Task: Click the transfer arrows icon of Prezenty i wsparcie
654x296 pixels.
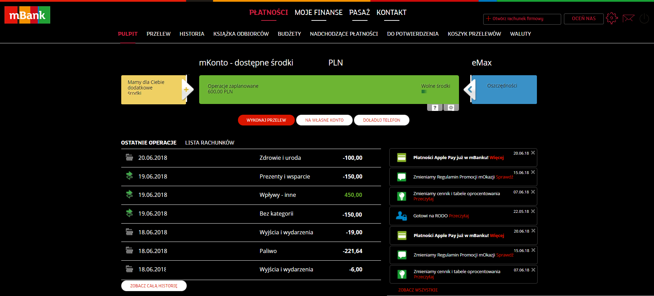Action: [129, 176]
